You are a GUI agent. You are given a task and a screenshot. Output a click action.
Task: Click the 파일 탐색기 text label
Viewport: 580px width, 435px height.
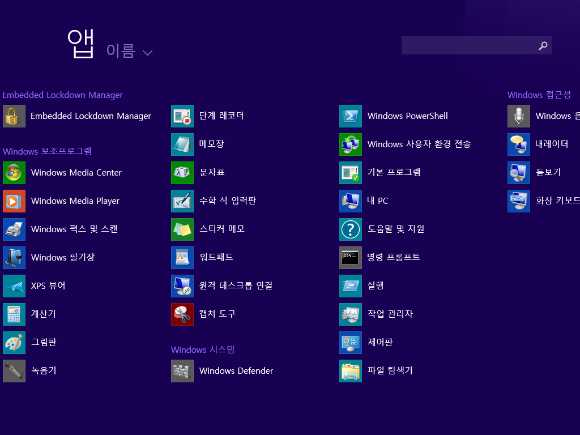coord(390,370)
